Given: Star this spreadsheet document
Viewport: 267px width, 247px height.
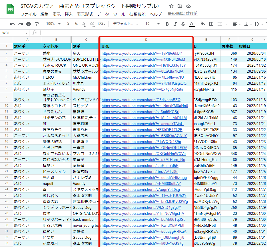Looking at the screenshot, I should pyautogui.click(x=171, y=6).
